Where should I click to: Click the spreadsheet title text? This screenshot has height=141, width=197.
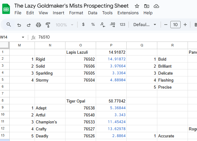pos(71,6)
